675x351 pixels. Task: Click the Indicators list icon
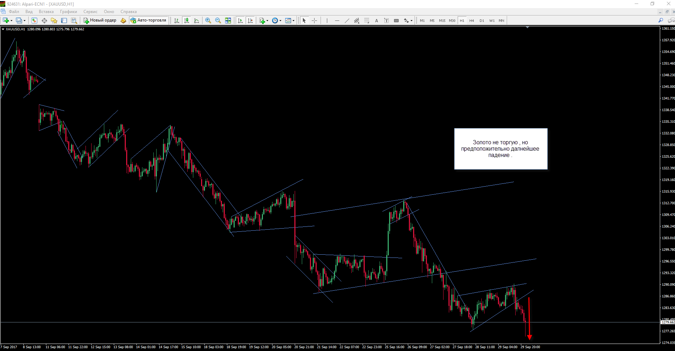262,20
